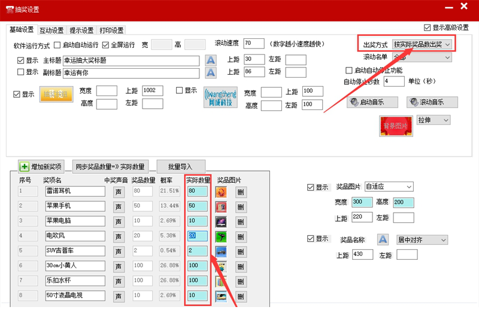Click the 乐扣水杯 prize picture
Screen dimensions: 479x319
click(221, 281)
